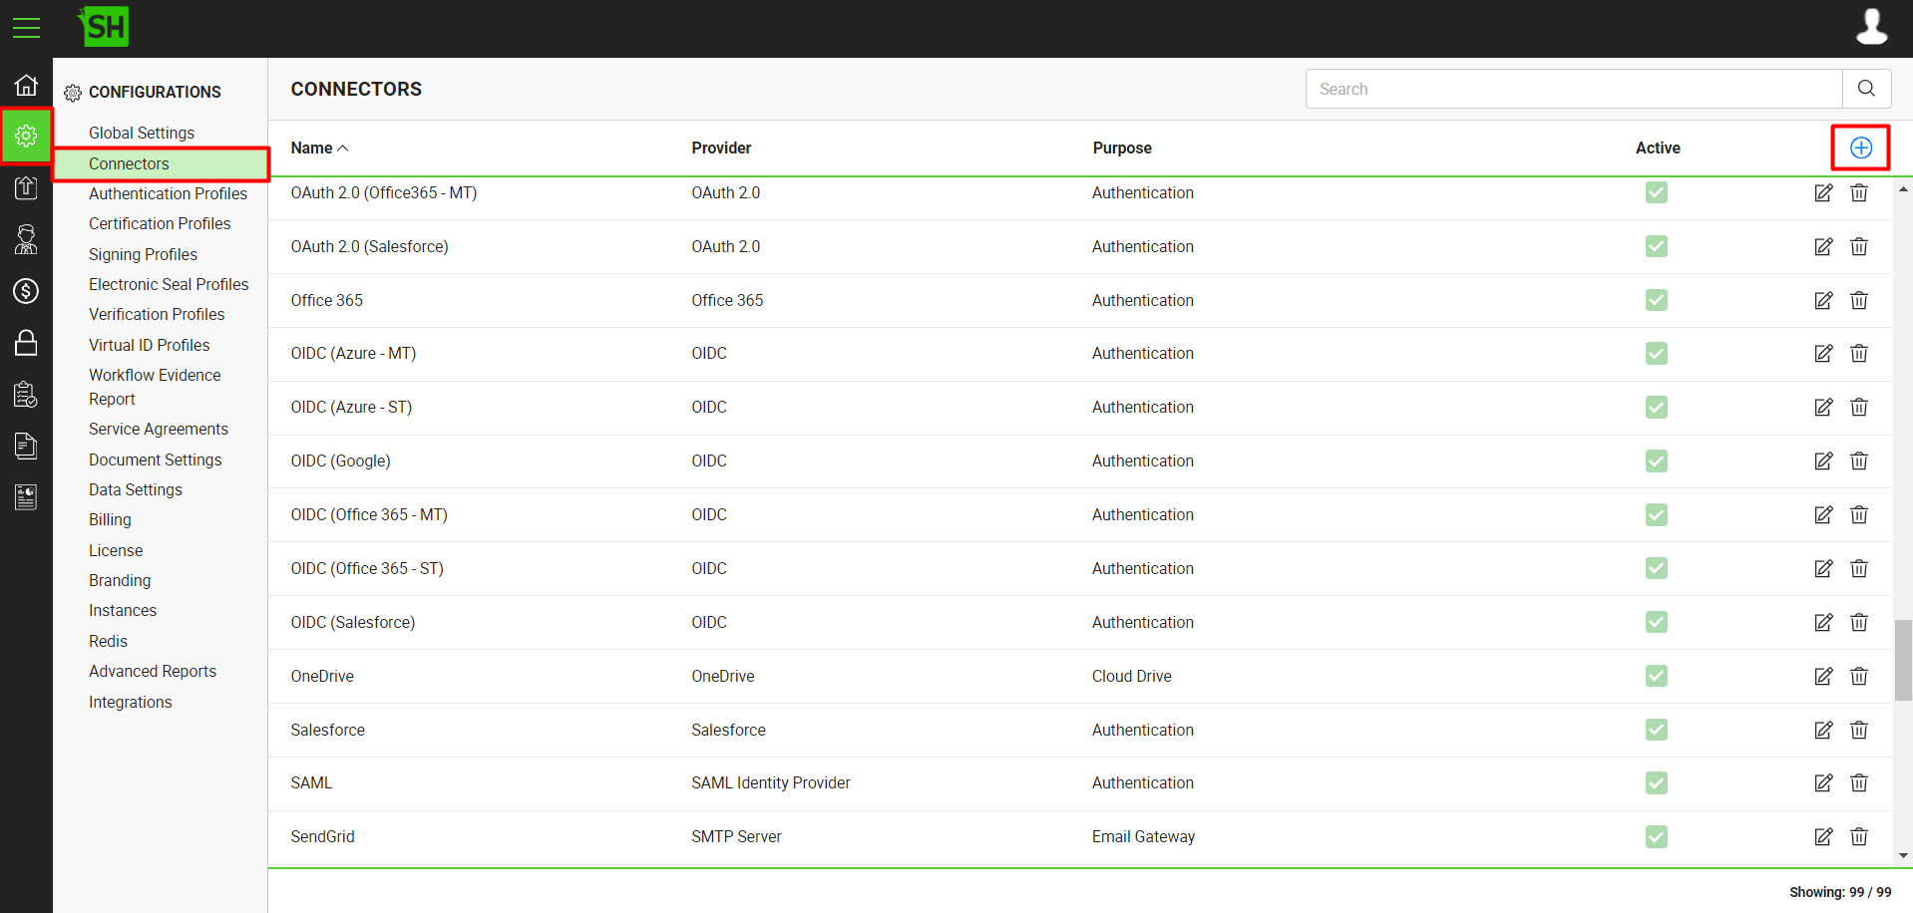Toggle Active checkbox for OIDC (Google)

pyautogui.click(x=1657, y=460)
